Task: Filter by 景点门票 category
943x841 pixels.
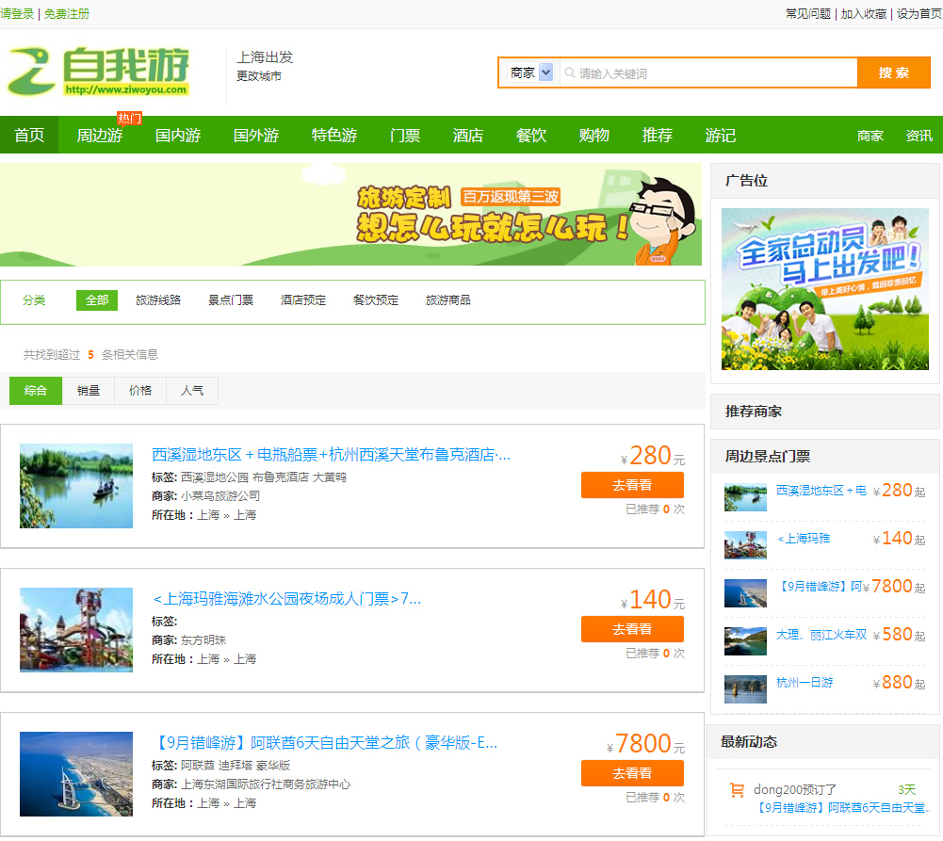Action: point(231,300)
